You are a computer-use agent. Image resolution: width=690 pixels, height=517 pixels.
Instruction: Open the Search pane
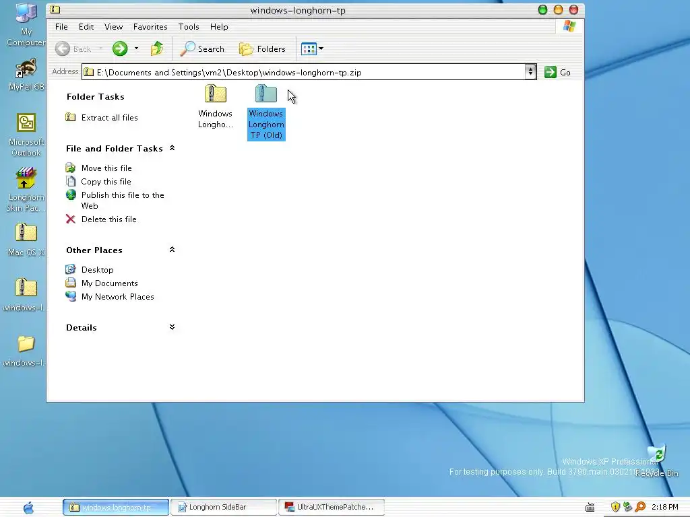coord(202,48)
